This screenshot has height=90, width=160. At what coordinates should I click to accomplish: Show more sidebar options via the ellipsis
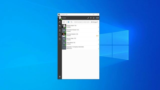[x=60, y=43]
